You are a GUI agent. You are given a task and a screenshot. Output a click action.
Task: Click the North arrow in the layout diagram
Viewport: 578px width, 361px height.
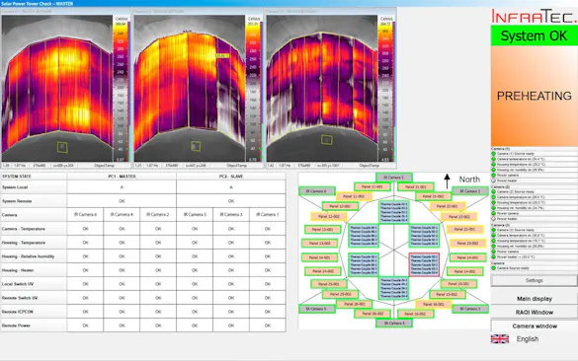click(x=448, y=181)
